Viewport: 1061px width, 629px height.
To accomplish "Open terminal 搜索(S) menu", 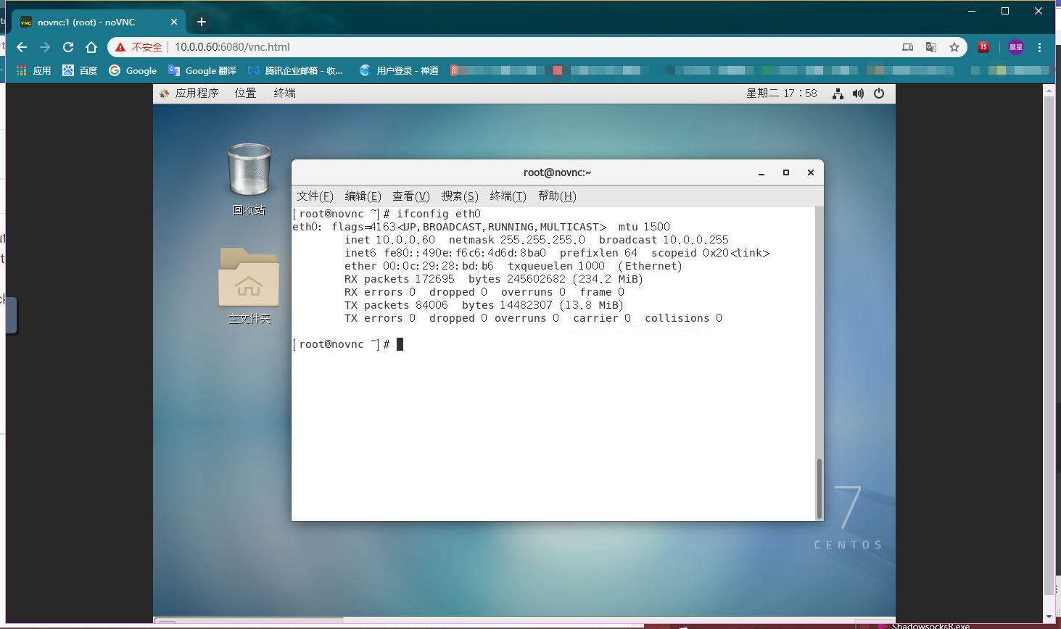I will [461, 196].
